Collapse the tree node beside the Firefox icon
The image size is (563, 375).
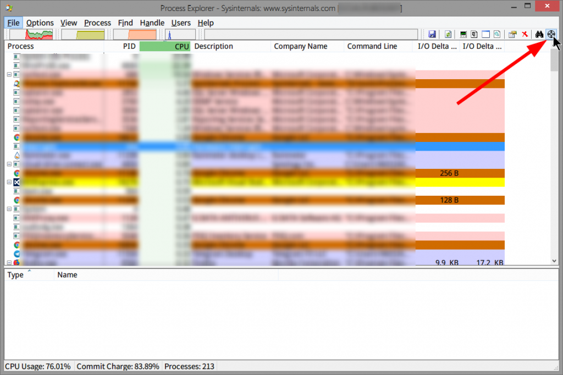(9, 263)
